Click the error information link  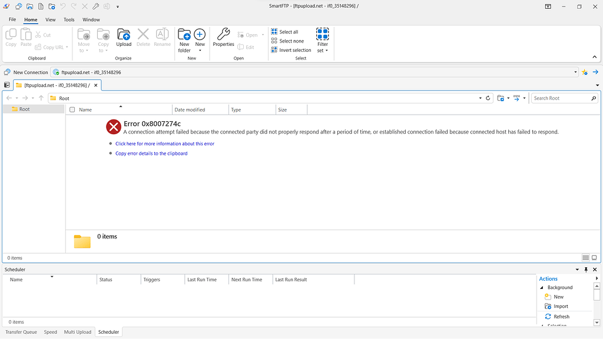[165, 143]
